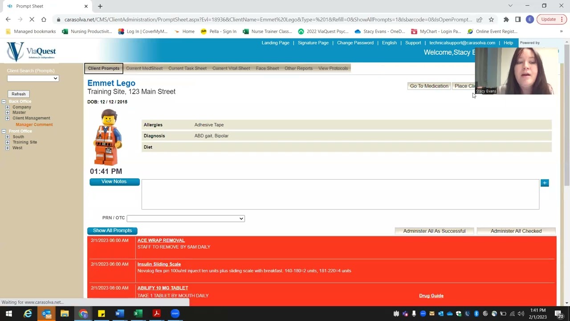This screenshot has height=321, width=570.
Task: Open the Other Reports tab
Action: click(x=298, y=68)
